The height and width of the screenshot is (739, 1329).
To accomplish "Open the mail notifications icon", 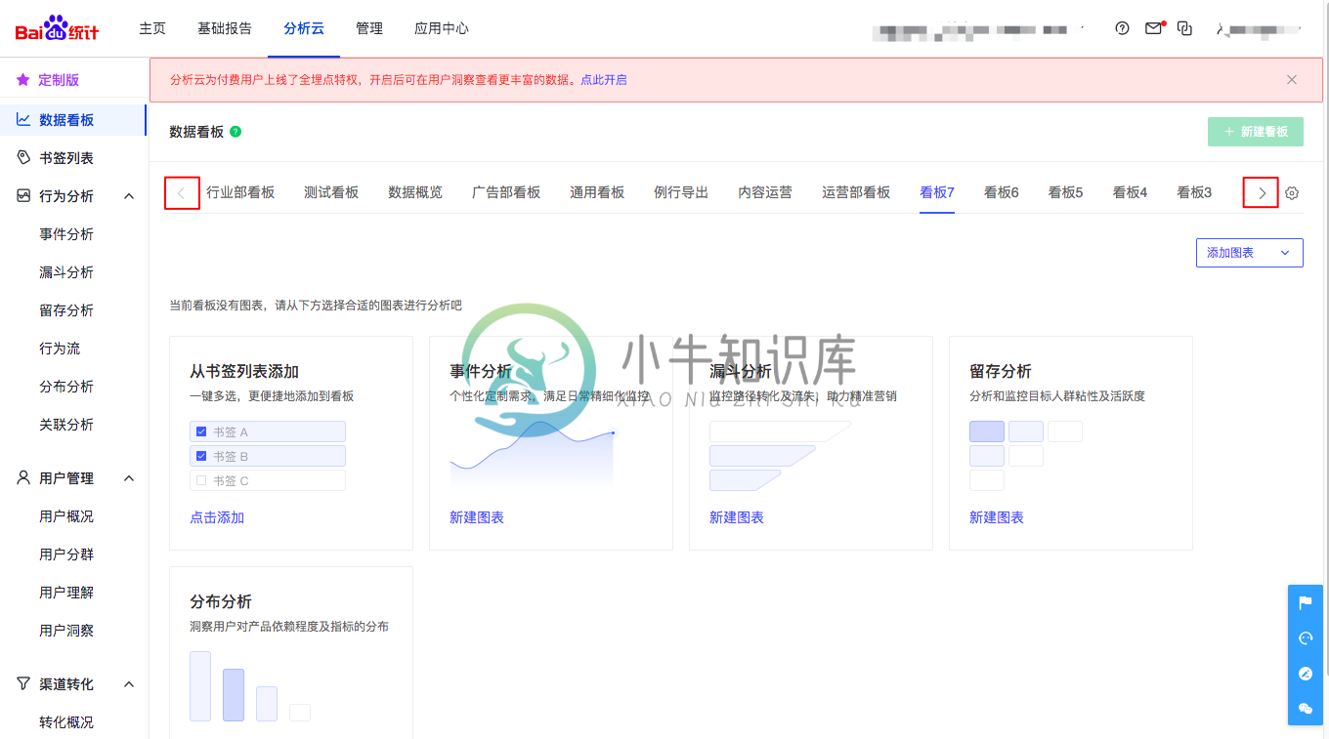I will click(x=1154, y=28).
